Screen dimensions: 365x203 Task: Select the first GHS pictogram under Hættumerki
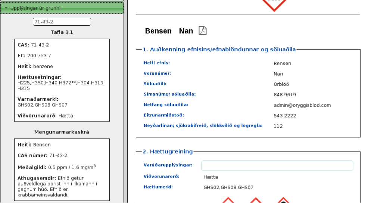tap(228, 200)
